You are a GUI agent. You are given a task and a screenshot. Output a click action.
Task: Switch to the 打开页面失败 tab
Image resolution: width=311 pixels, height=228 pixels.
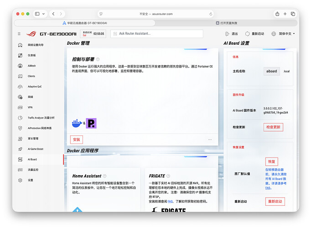pyautogui.click(x=227, y=23)
